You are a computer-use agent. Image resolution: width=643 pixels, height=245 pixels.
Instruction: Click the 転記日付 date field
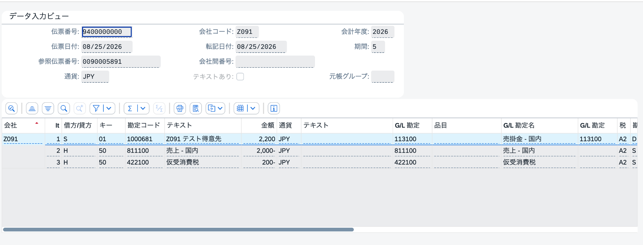(x=261, y=47)
